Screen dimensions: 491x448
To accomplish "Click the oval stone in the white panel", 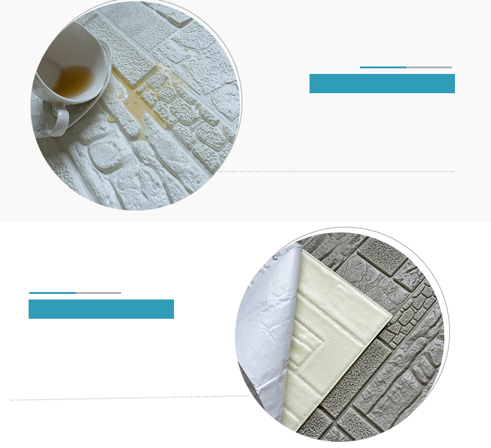I will point(106,155).
